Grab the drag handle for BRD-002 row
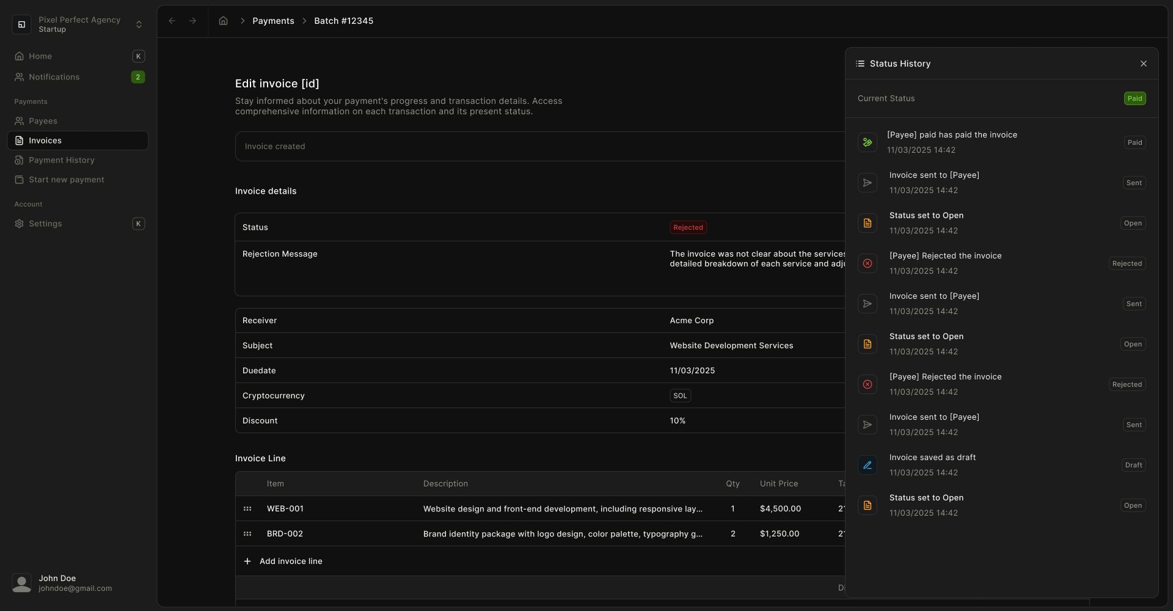Screen dimensions: 1173x611 point(247,534)
